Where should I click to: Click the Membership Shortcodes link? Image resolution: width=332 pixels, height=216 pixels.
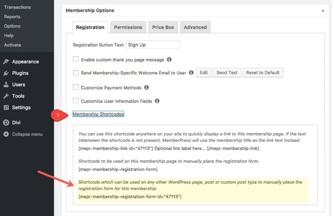pos(98,114)
